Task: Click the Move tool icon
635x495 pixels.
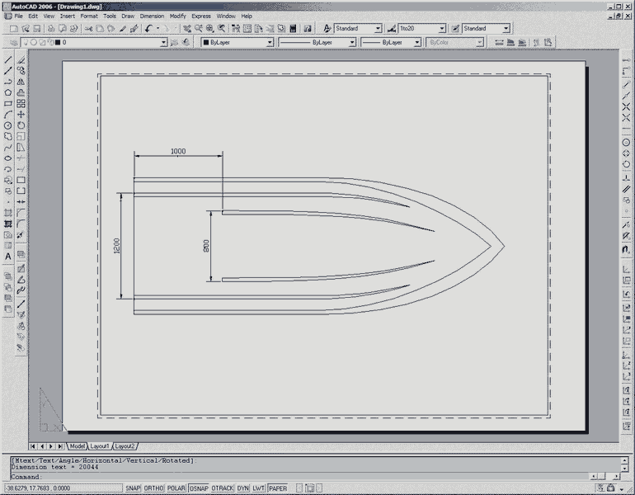Action: (21, 115)
